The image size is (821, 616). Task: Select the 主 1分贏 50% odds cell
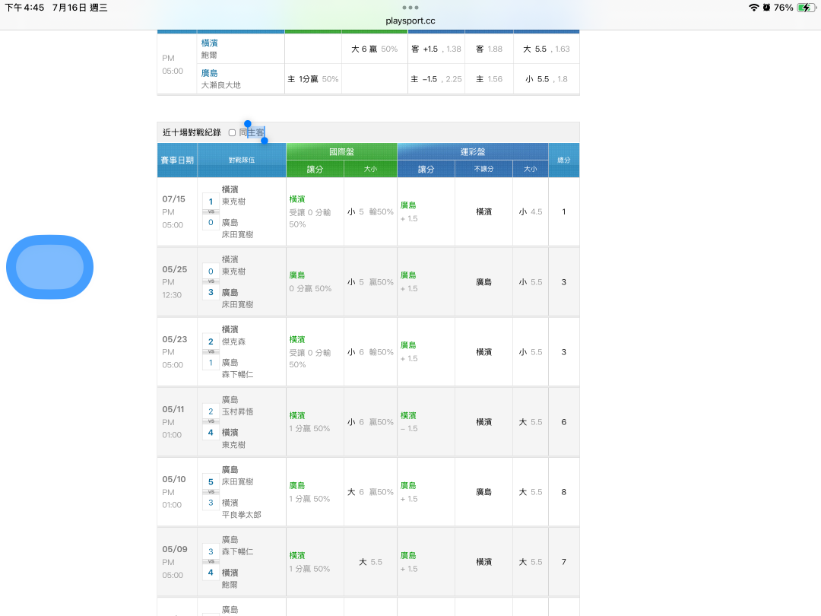[x=313, y=79]
